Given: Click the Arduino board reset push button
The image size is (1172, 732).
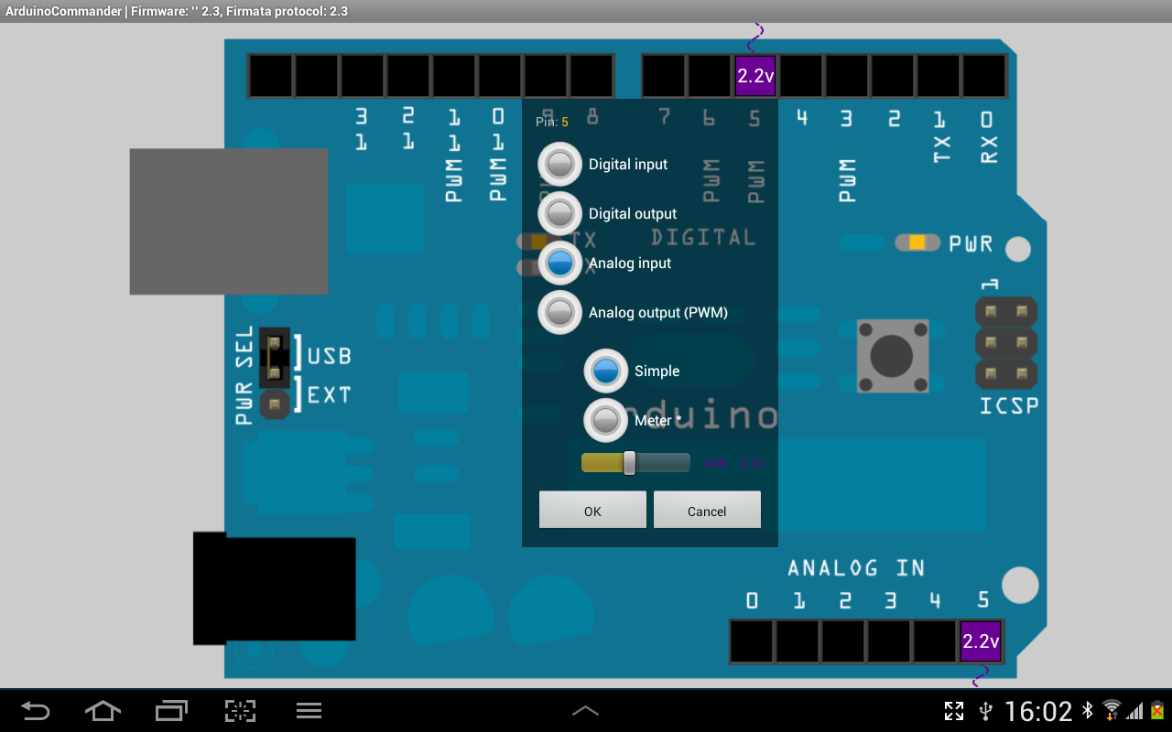Looking at the screenshot, I should 893,356.
